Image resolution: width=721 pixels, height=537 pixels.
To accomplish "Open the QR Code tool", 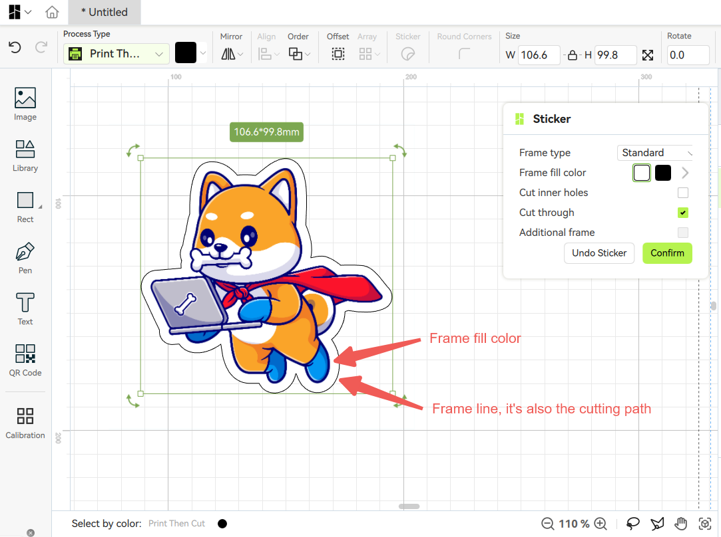I will (x=25, y=361).
